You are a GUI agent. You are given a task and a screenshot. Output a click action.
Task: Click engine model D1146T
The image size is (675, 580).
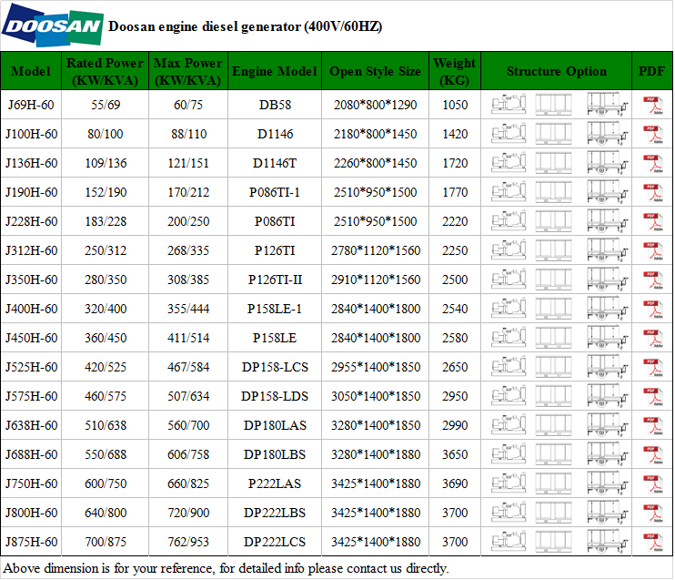coord(275,163)
